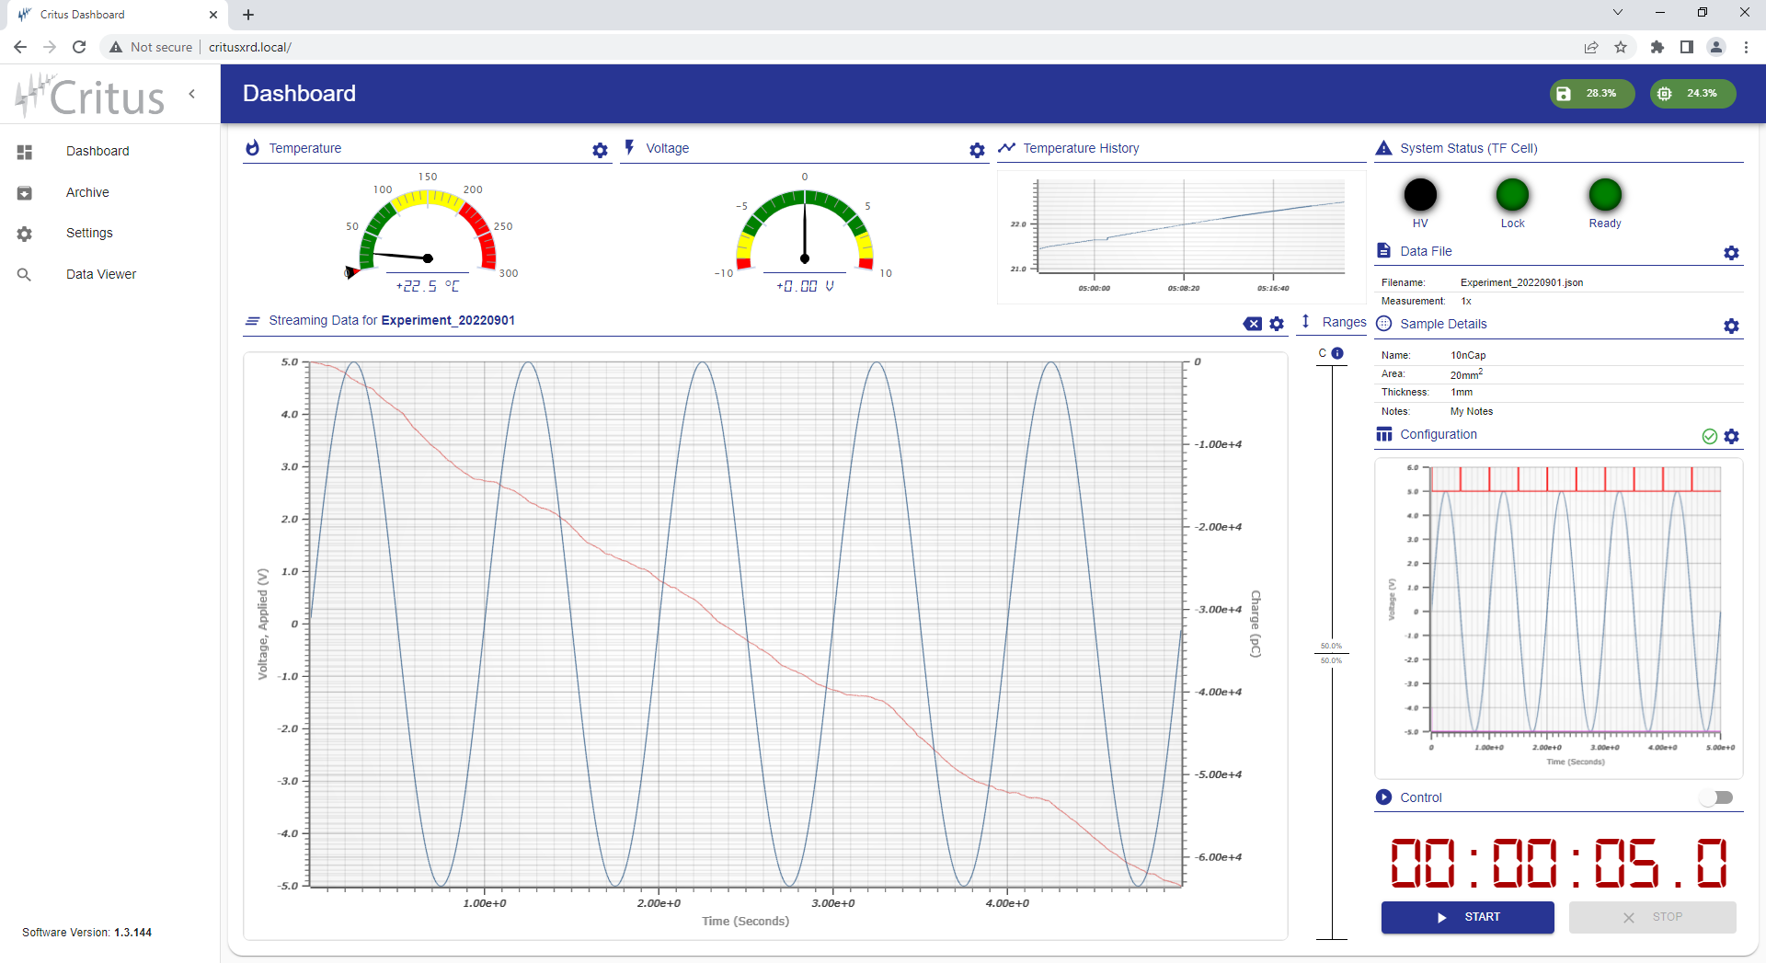Click the Streaming Data list icon
Image resolution: width=1766 pixels, height=963 pixels.
(x=253, y=321)
